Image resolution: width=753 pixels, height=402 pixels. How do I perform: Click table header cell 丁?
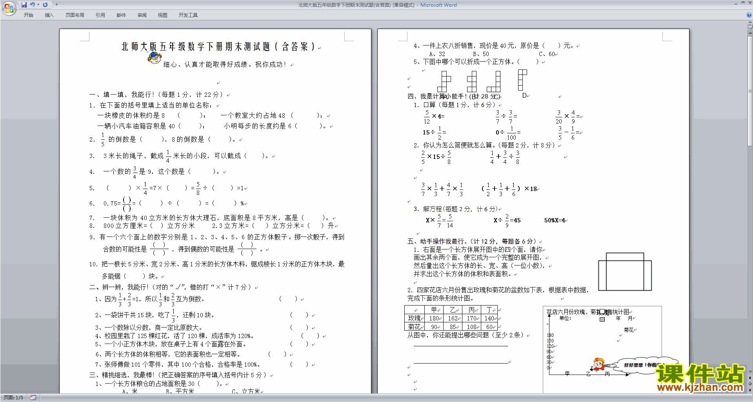[489, 310]
